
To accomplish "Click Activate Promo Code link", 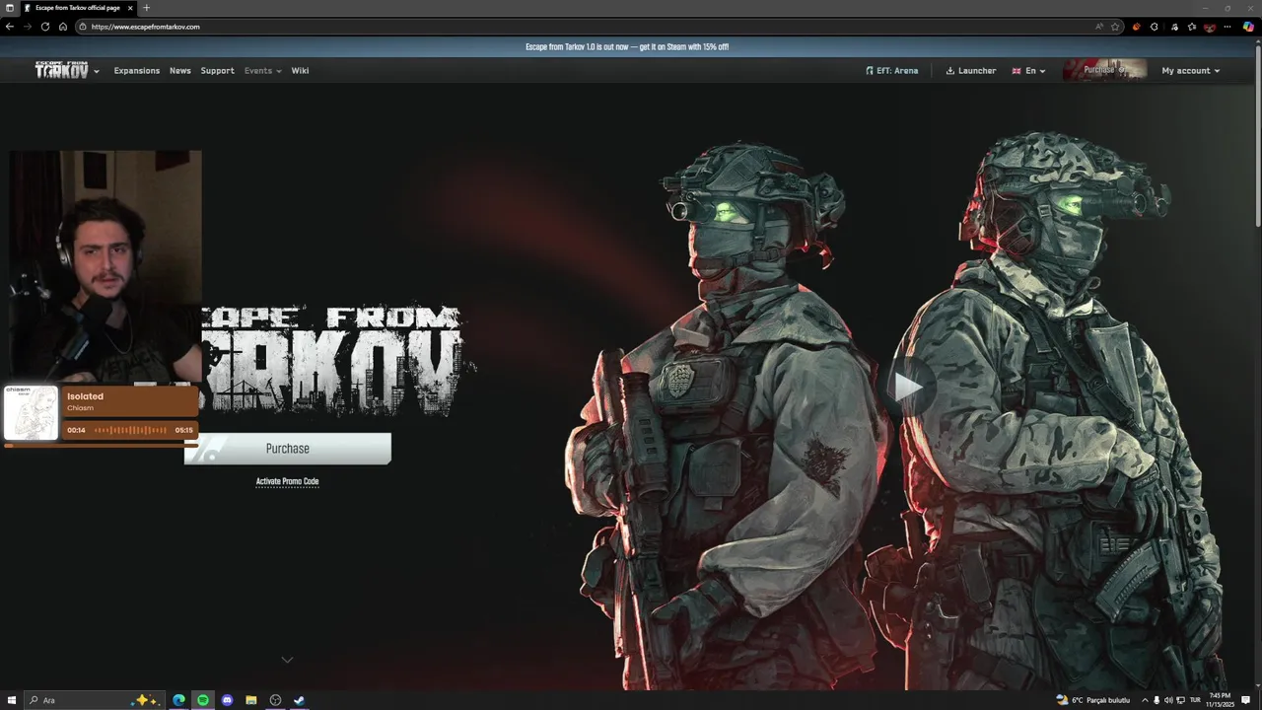I will click(287, 481).
